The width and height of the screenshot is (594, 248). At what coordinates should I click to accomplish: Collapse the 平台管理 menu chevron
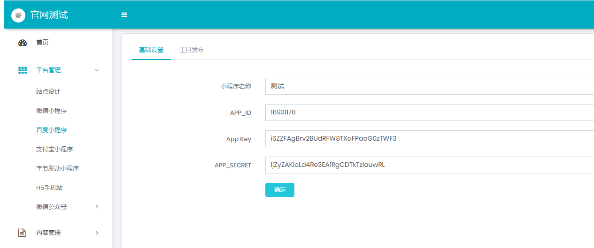(x=97, y=70)
